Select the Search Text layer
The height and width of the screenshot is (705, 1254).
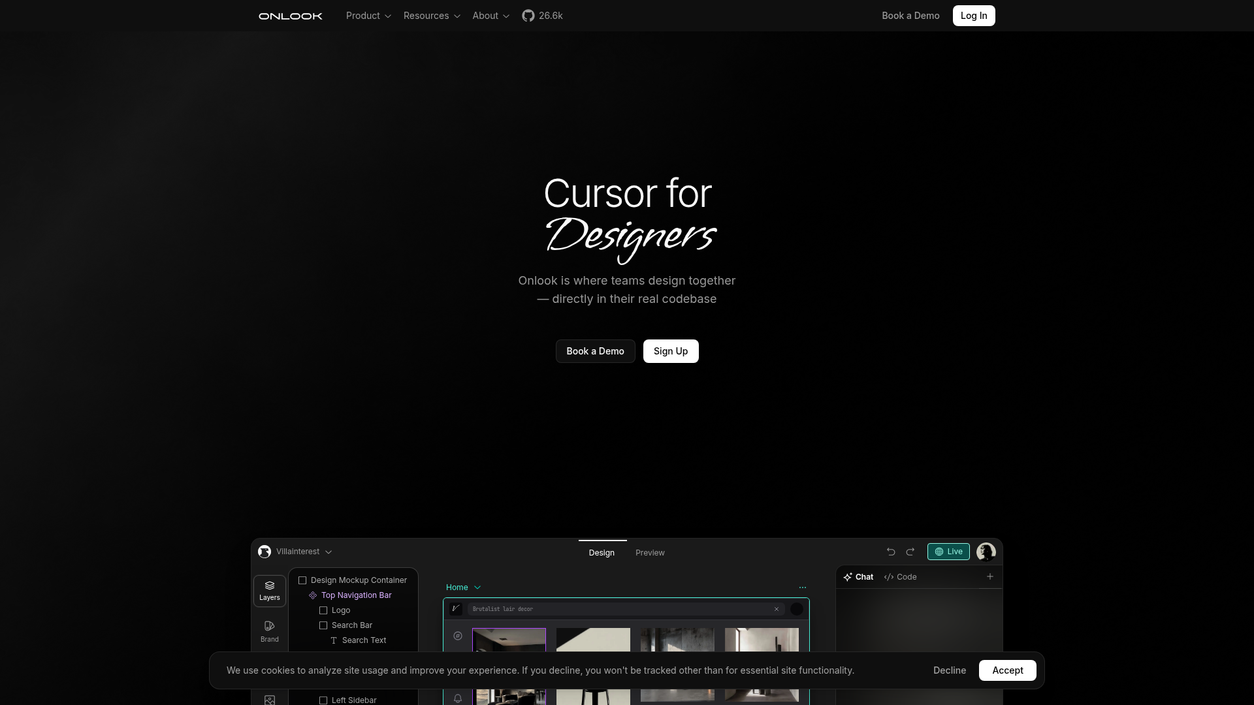358,640
